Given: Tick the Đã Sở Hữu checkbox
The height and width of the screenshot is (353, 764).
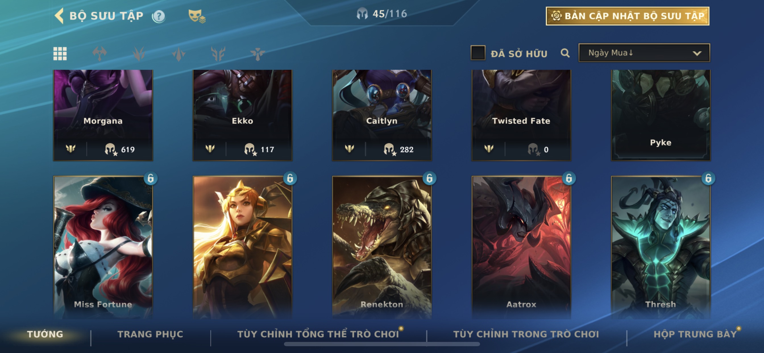Looking at the screenshot, I should coord(478,53).
